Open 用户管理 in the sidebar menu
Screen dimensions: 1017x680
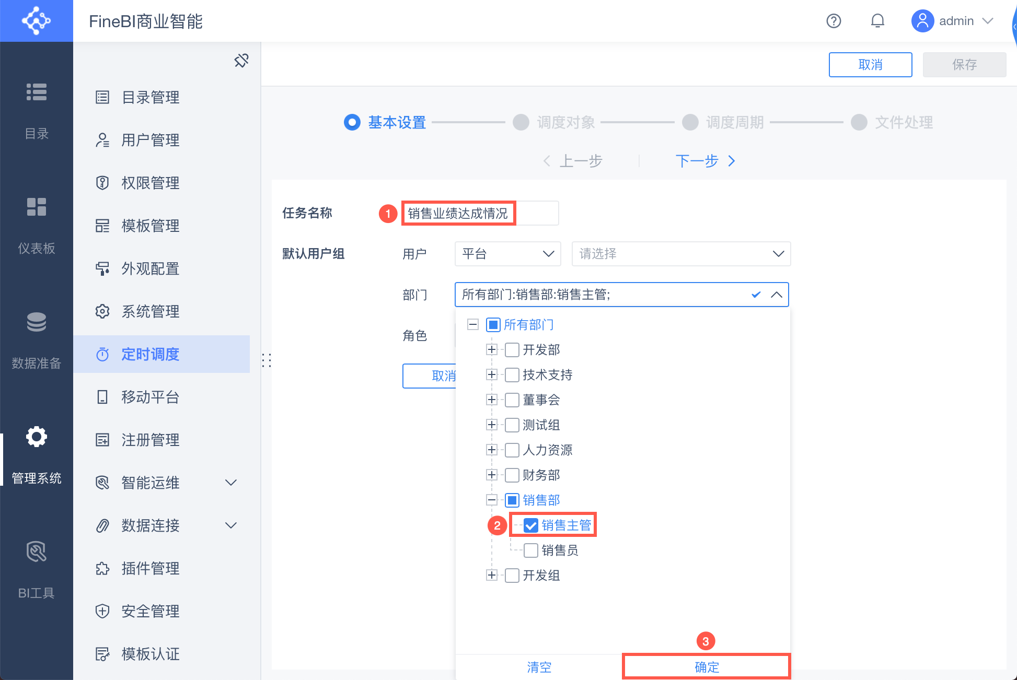click(x=151, y=140)
